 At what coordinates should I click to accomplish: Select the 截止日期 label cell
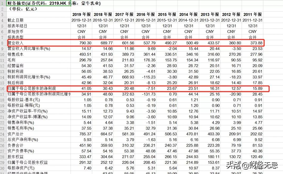pyautogui.click(x=16, y=20)
